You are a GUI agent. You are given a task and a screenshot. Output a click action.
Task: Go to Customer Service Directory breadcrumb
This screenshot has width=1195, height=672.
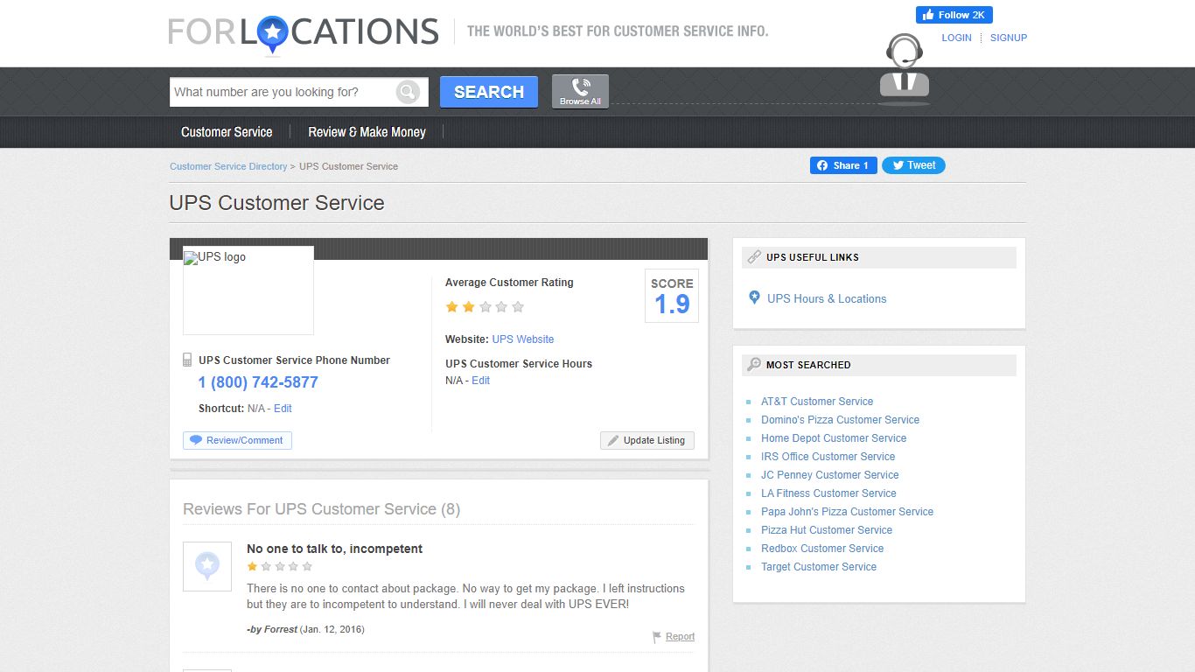(x=228, y=166)
